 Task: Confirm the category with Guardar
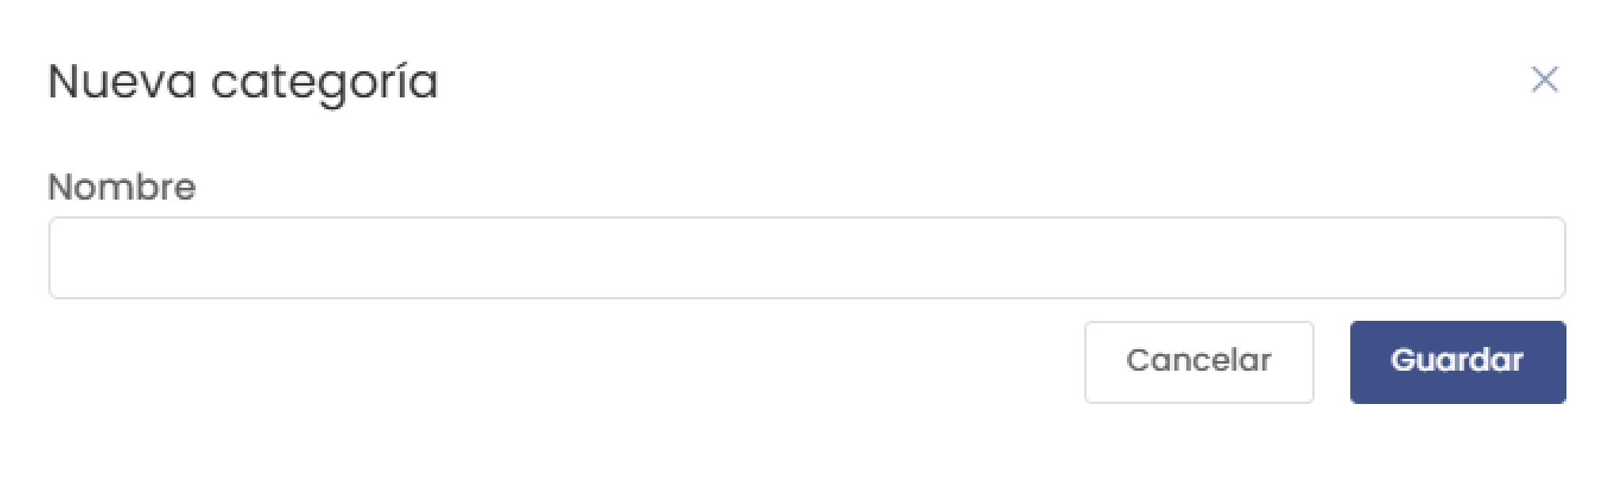pos(1458,361)
